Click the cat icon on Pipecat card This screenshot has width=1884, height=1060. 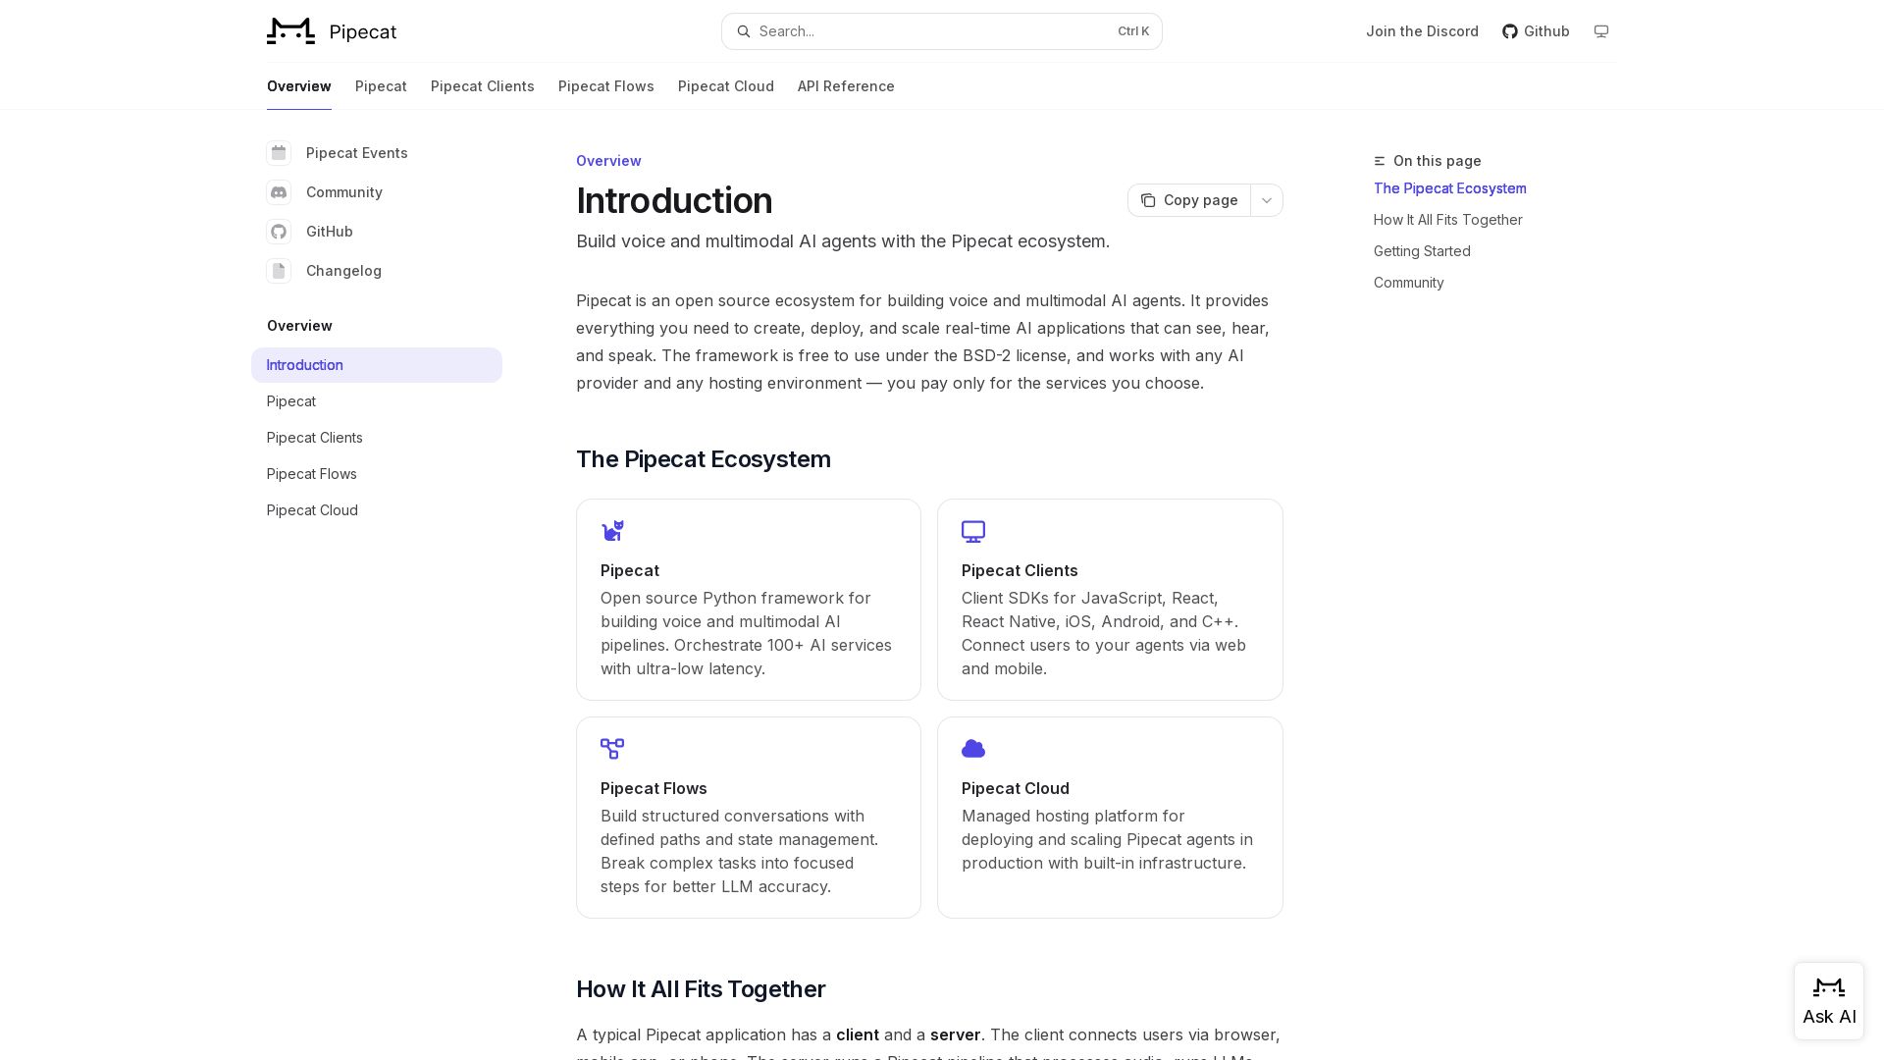[612, 531]
